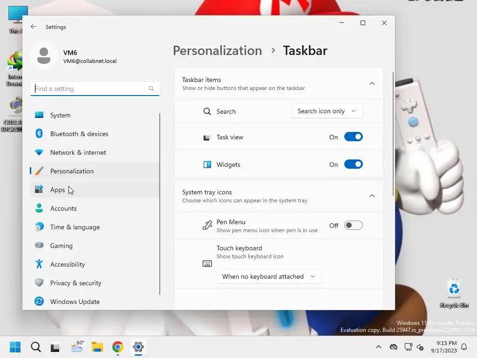Open Task view from taskbar
Image resolution: width=477 pixels, height=358 pixels.
55,347
